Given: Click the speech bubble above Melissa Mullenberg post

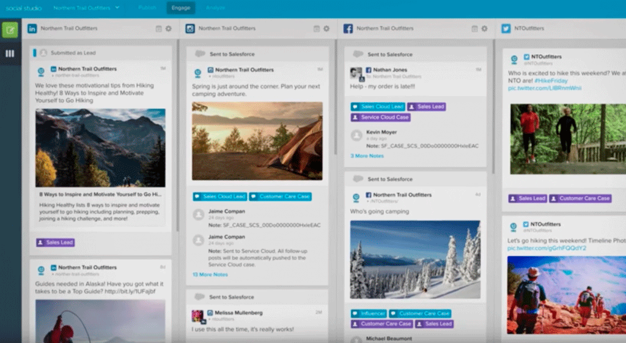Looking at the screenshot, I should pos(199,297).
